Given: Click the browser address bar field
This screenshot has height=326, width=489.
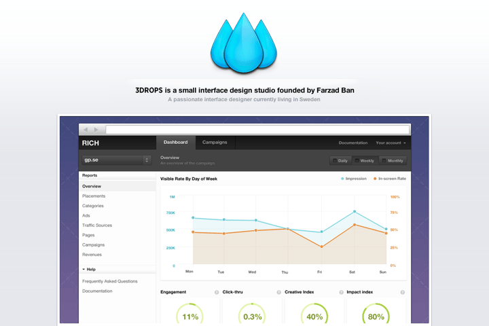Looking at the screenshot, I should click(x=257, y=130).
